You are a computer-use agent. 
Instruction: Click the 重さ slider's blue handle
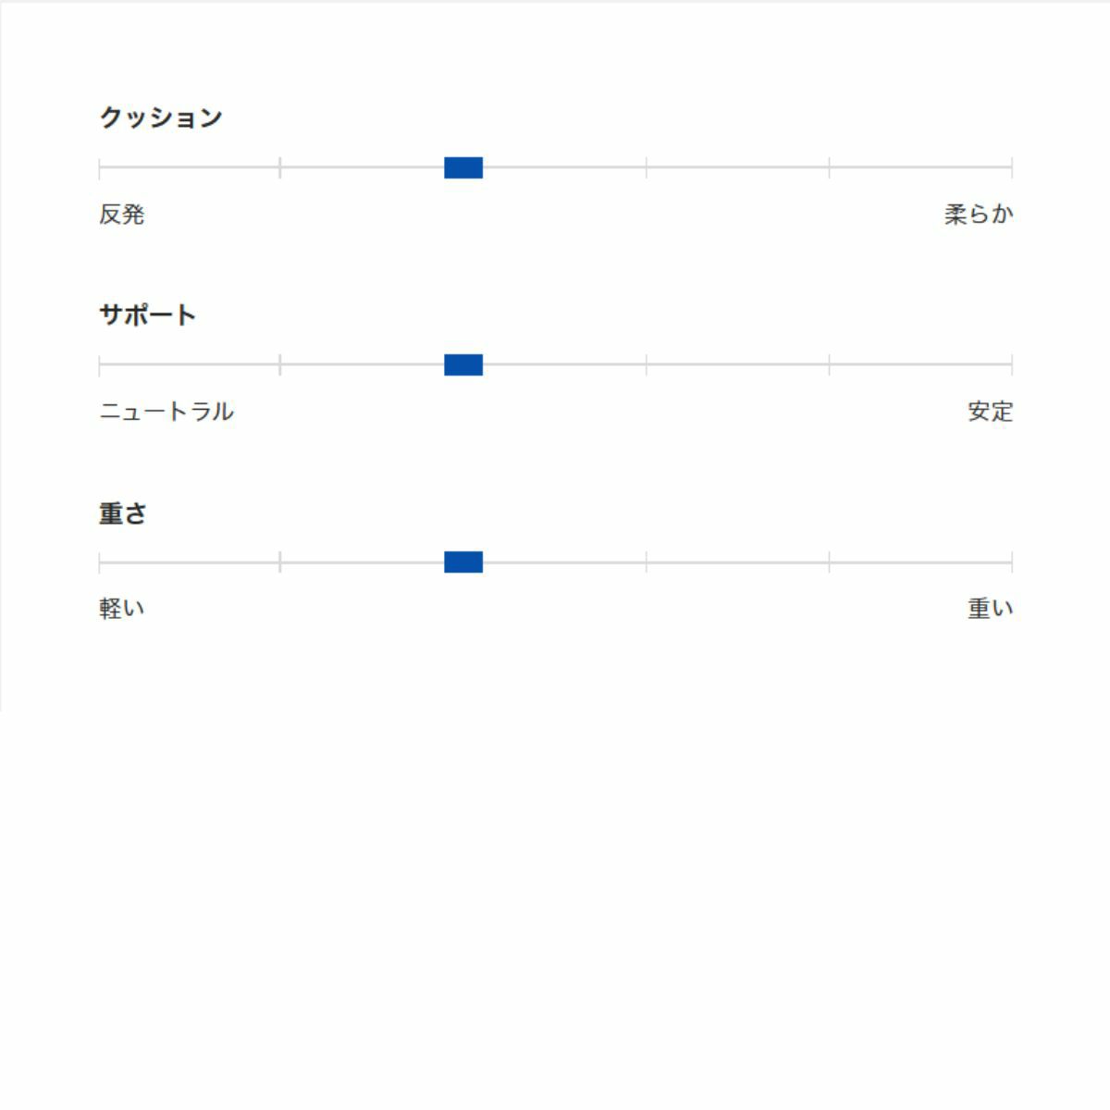point(463,562)
